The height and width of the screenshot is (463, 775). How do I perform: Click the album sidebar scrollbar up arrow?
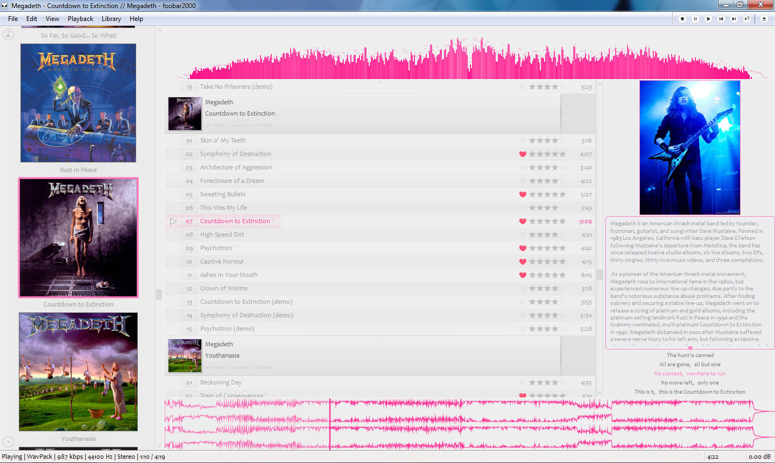[159, 31]
